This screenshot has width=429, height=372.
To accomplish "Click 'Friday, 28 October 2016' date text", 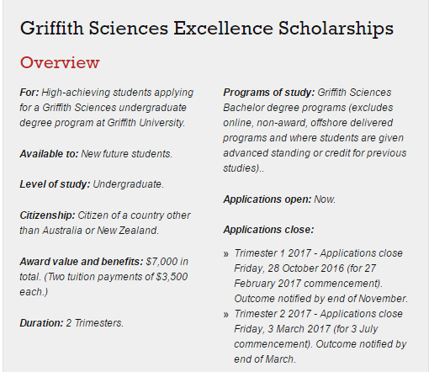I will [289, 268].
